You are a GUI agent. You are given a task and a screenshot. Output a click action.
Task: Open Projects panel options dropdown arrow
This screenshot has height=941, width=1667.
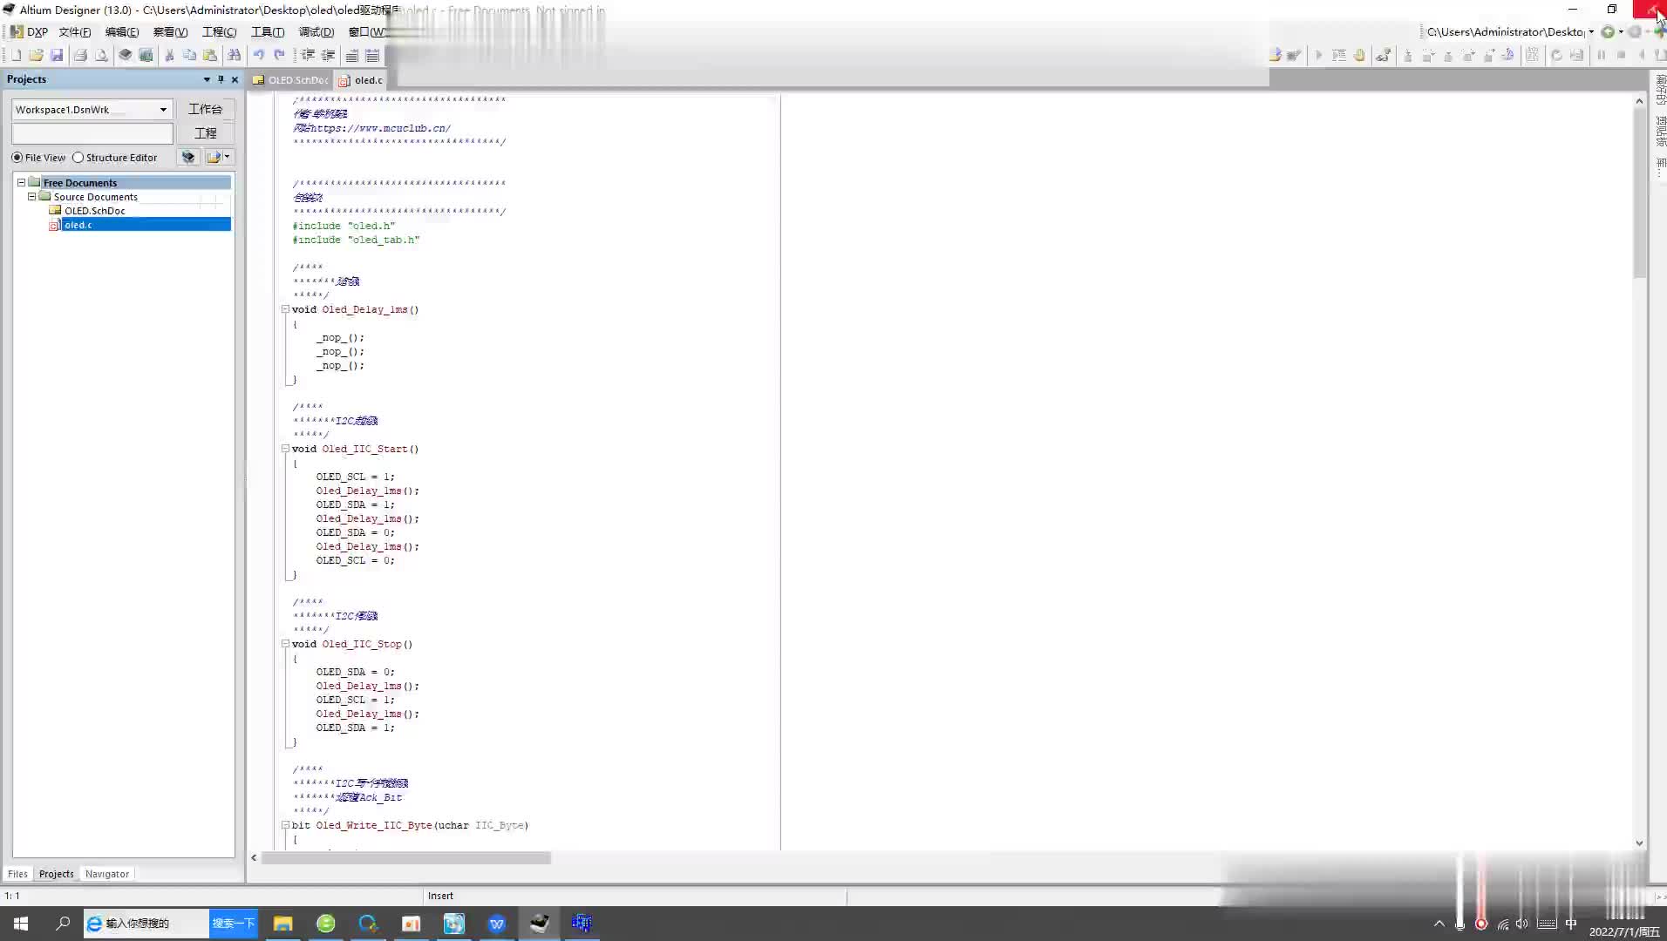pyautogui.click(x=207, y=79)
